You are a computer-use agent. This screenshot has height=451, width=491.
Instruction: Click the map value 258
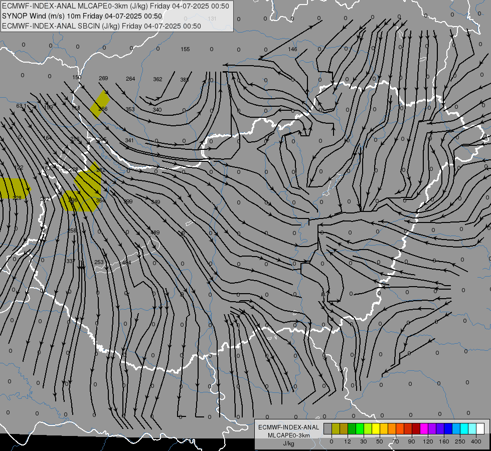[72, 231]
